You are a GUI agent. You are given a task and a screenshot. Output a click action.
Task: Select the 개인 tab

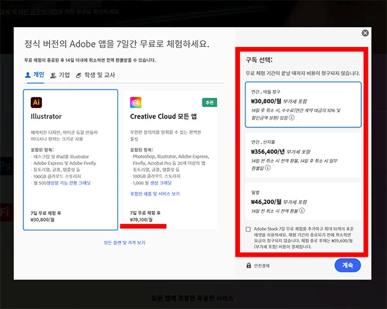35,75
